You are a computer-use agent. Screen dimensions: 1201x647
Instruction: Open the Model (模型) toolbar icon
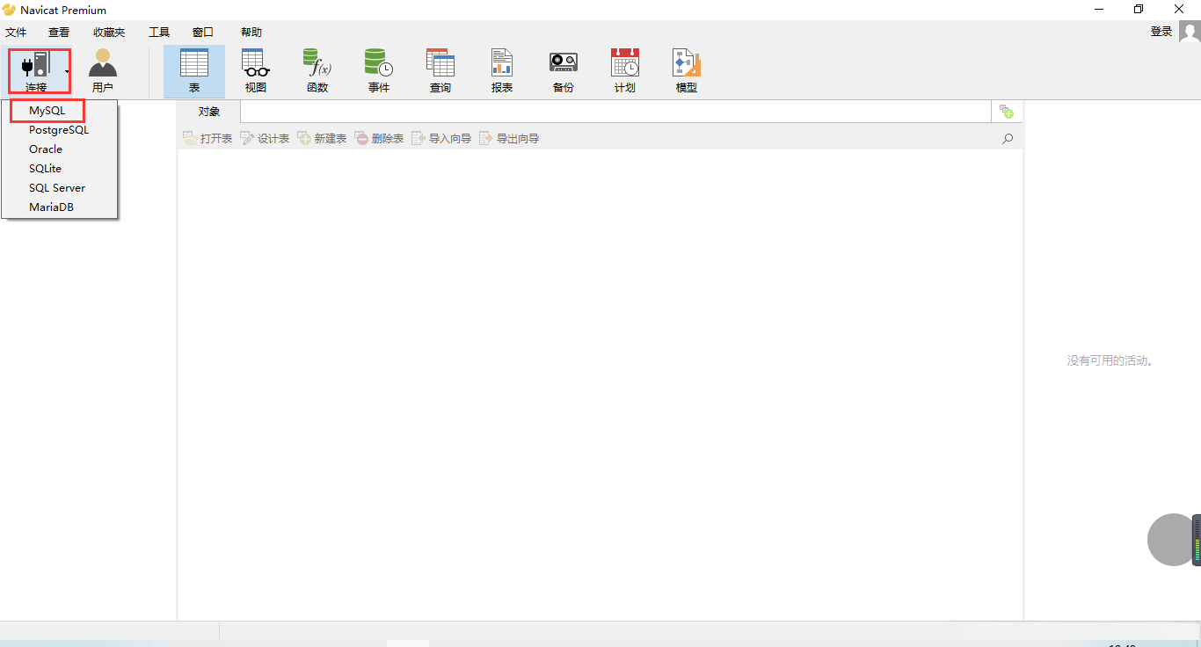coord(687,70)
